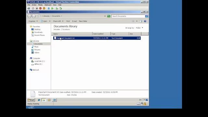Sort by the Type column header
Image resolution: width=208 pixels, height=117 pixels.
pos(120,34)
